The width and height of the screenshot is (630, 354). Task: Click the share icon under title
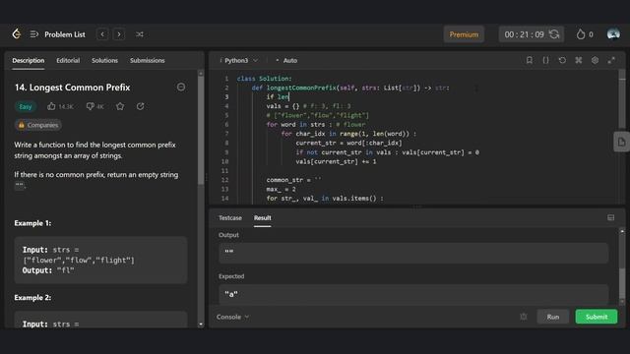[140, 106]
